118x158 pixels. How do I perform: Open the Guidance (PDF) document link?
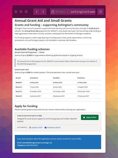(37, 127)
